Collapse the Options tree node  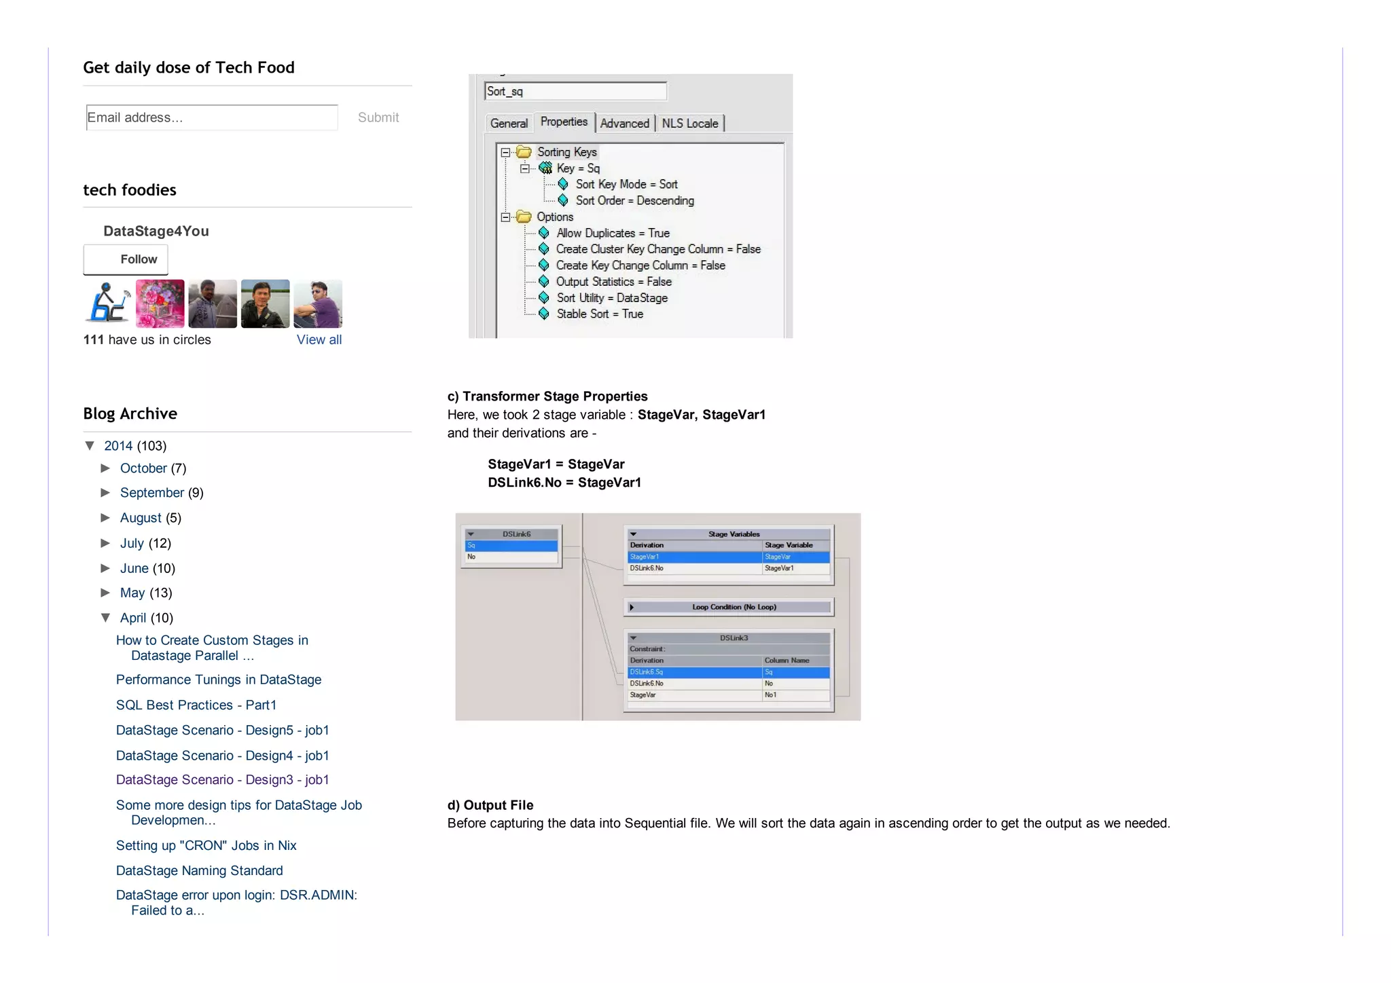point(505,217)
